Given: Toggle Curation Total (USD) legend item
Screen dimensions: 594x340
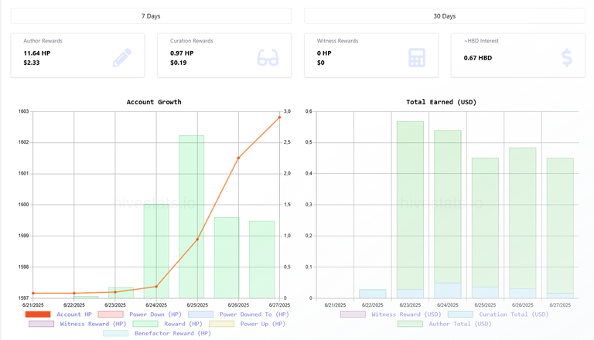Looking at the screenshot, I should (x=498, y=314).
